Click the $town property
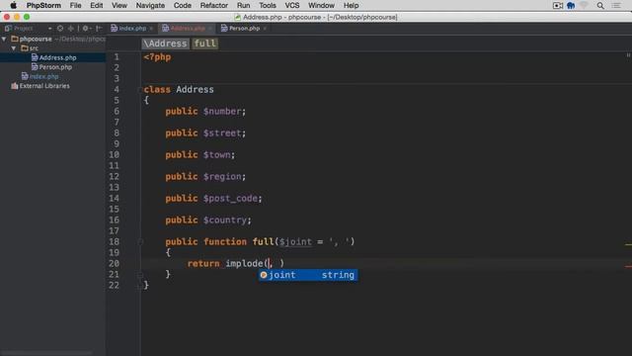The image size is (632, 356). pyautogui.click(x=216, y=155)
